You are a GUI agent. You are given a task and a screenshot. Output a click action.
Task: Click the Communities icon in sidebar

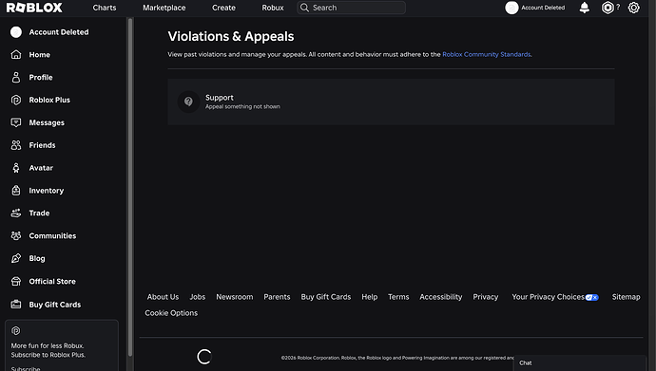(x=16, y=235)
